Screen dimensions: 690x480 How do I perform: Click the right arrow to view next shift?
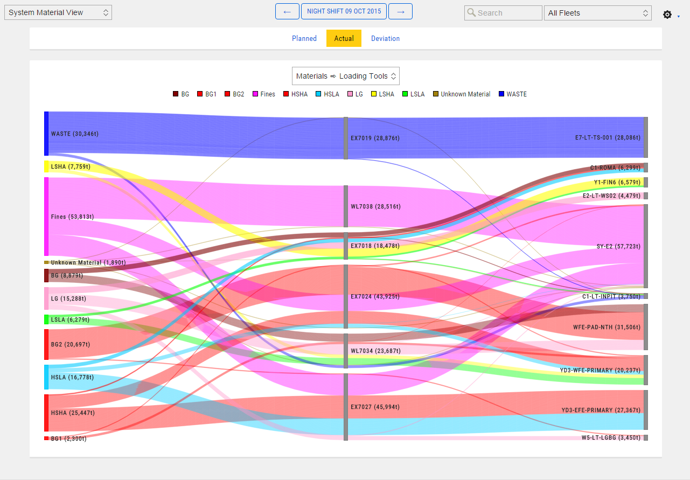(x=400, y=11)
